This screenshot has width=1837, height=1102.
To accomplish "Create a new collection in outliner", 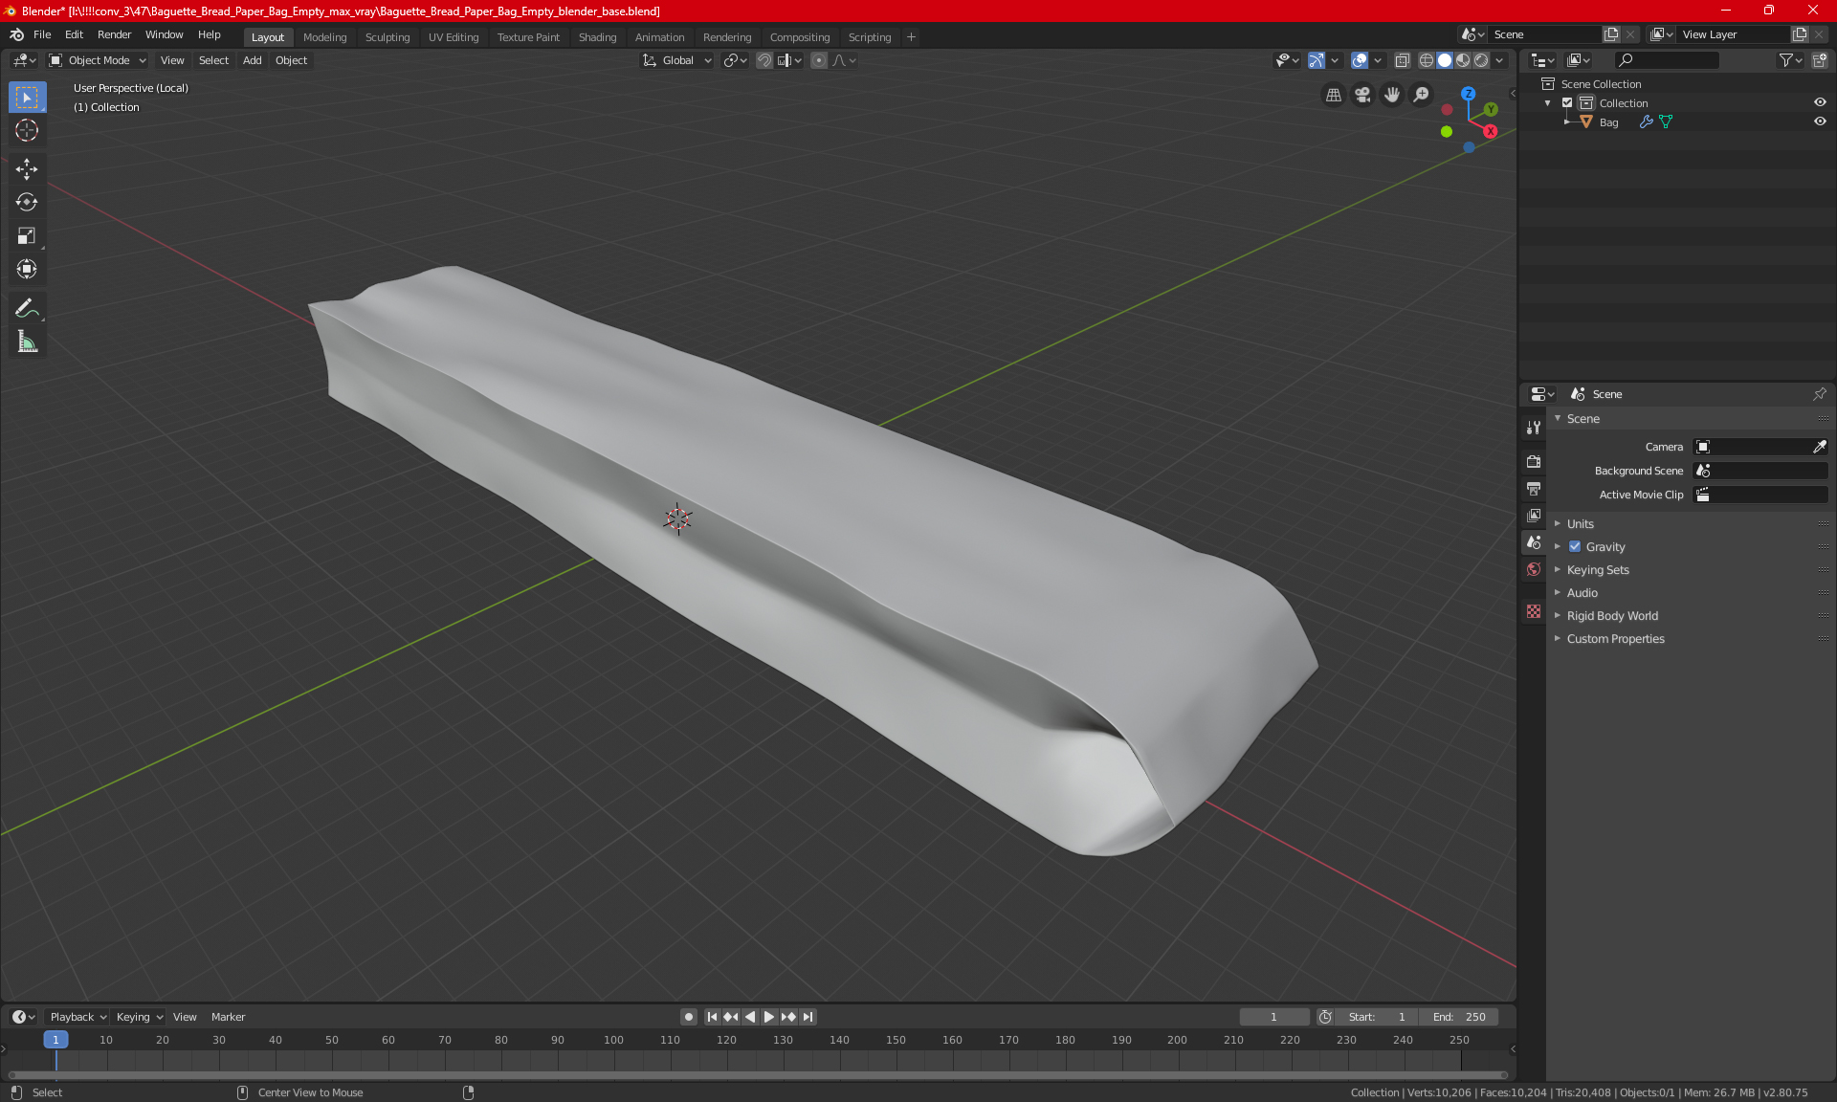I will point(1819,60).
